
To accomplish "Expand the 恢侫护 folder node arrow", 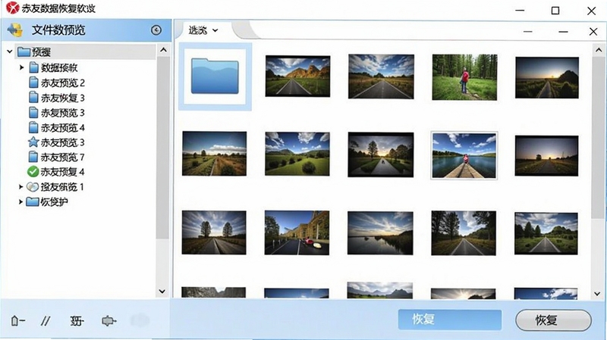I will tap(21, 201).
